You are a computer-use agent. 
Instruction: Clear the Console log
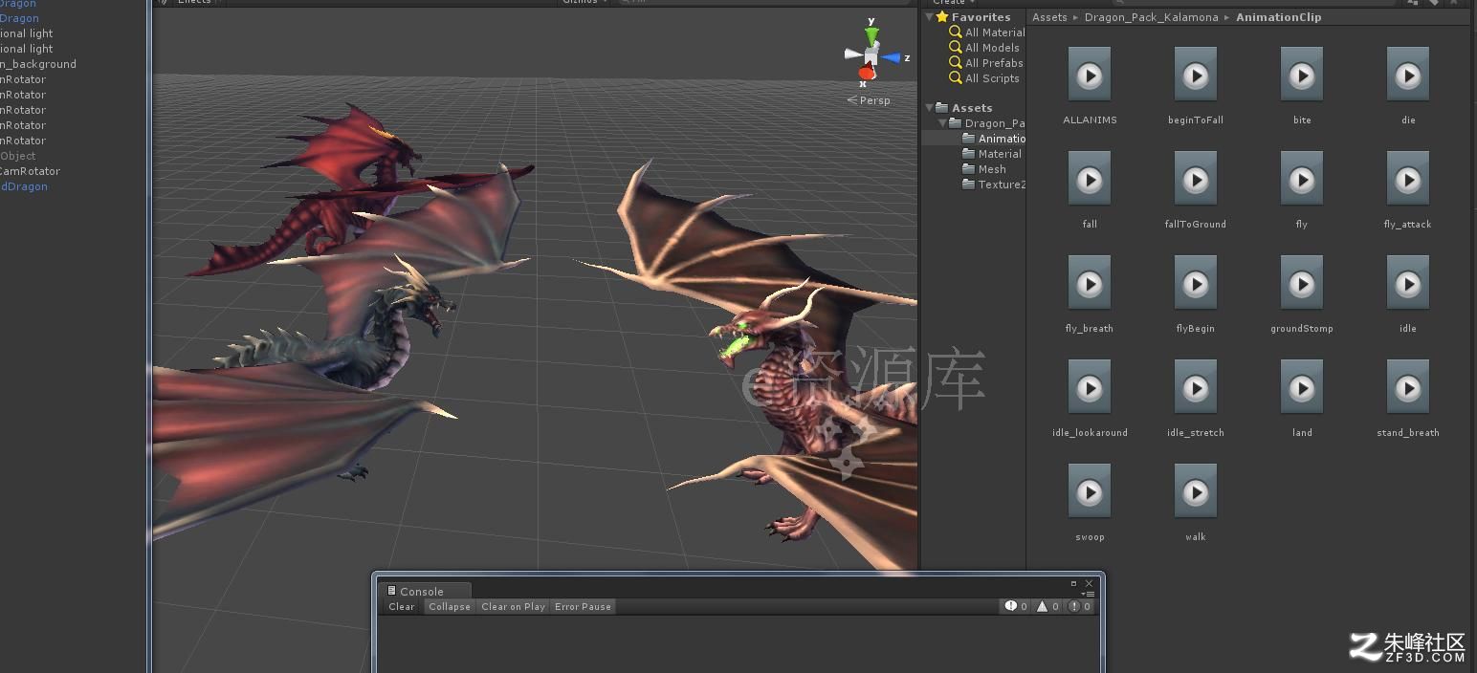pos(402,606)
